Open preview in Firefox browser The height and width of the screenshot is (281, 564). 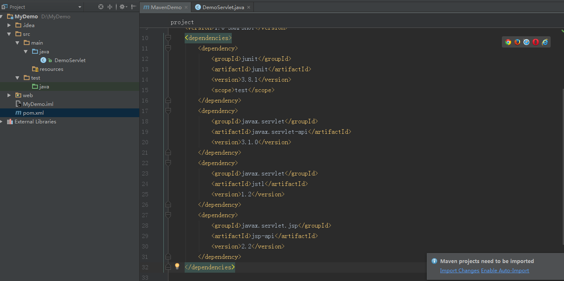click(517, 42)
